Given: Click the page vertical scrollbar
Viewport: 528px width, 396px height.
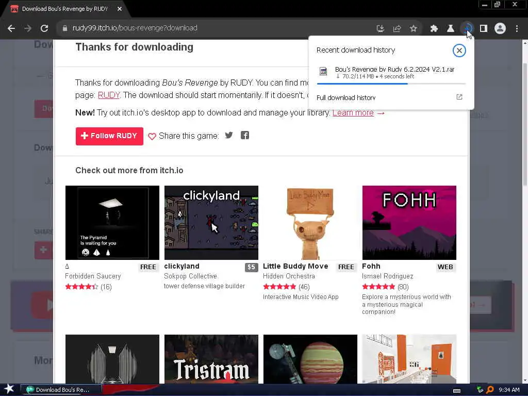Looking at the screenshot, I should pos(525,124).
